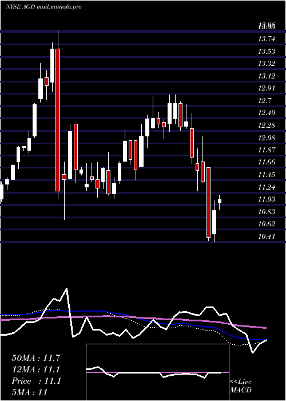Image resolution: width=286 pixels, height=401 pixels.
Task: Click the '50MA : 11.7' readout
Action: point(36,358)
